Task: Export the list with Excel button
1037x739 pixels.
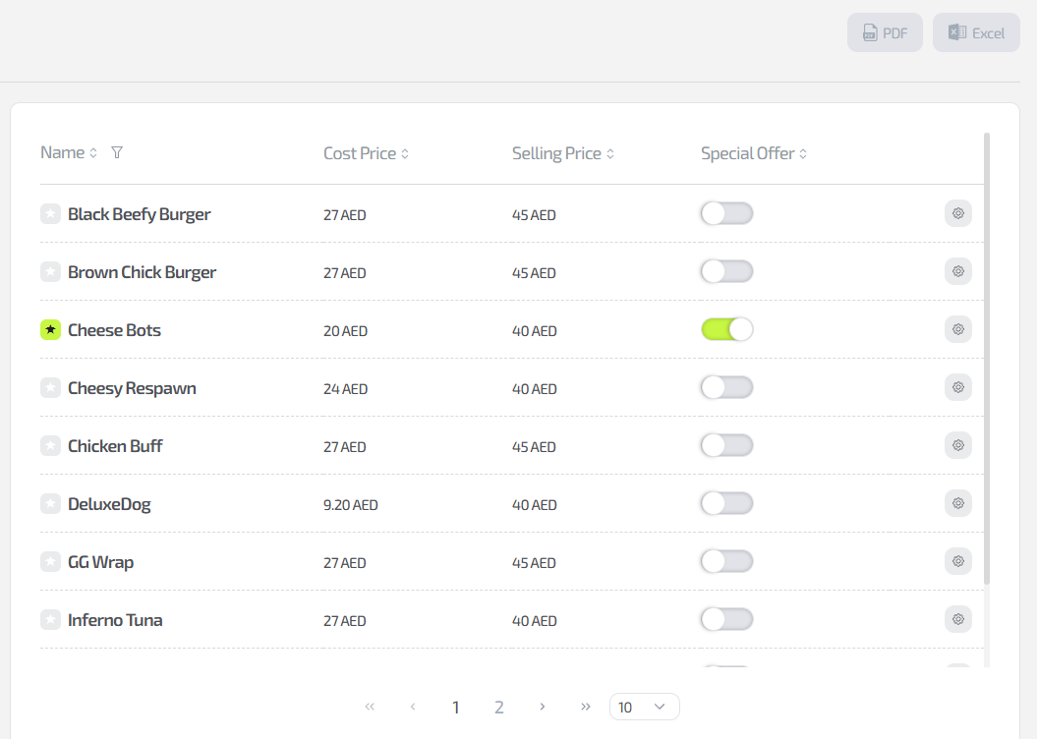Action: 976,32
